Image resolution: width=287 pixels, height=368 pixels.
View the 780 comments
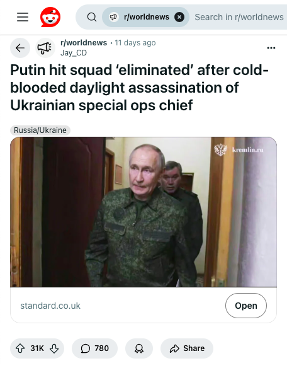pyautogui.click(x=95, y=348)
